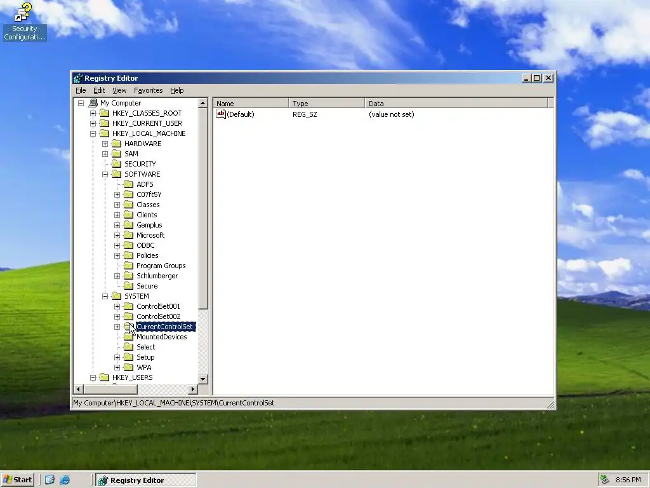Viewport: 650px width, 488px height.
Task: Sort by the Data column header
Action: [x=456, y=104]
